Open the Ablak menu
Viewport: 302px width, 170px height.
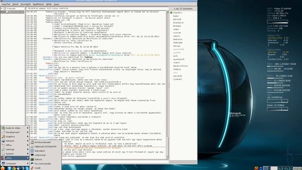49,4
